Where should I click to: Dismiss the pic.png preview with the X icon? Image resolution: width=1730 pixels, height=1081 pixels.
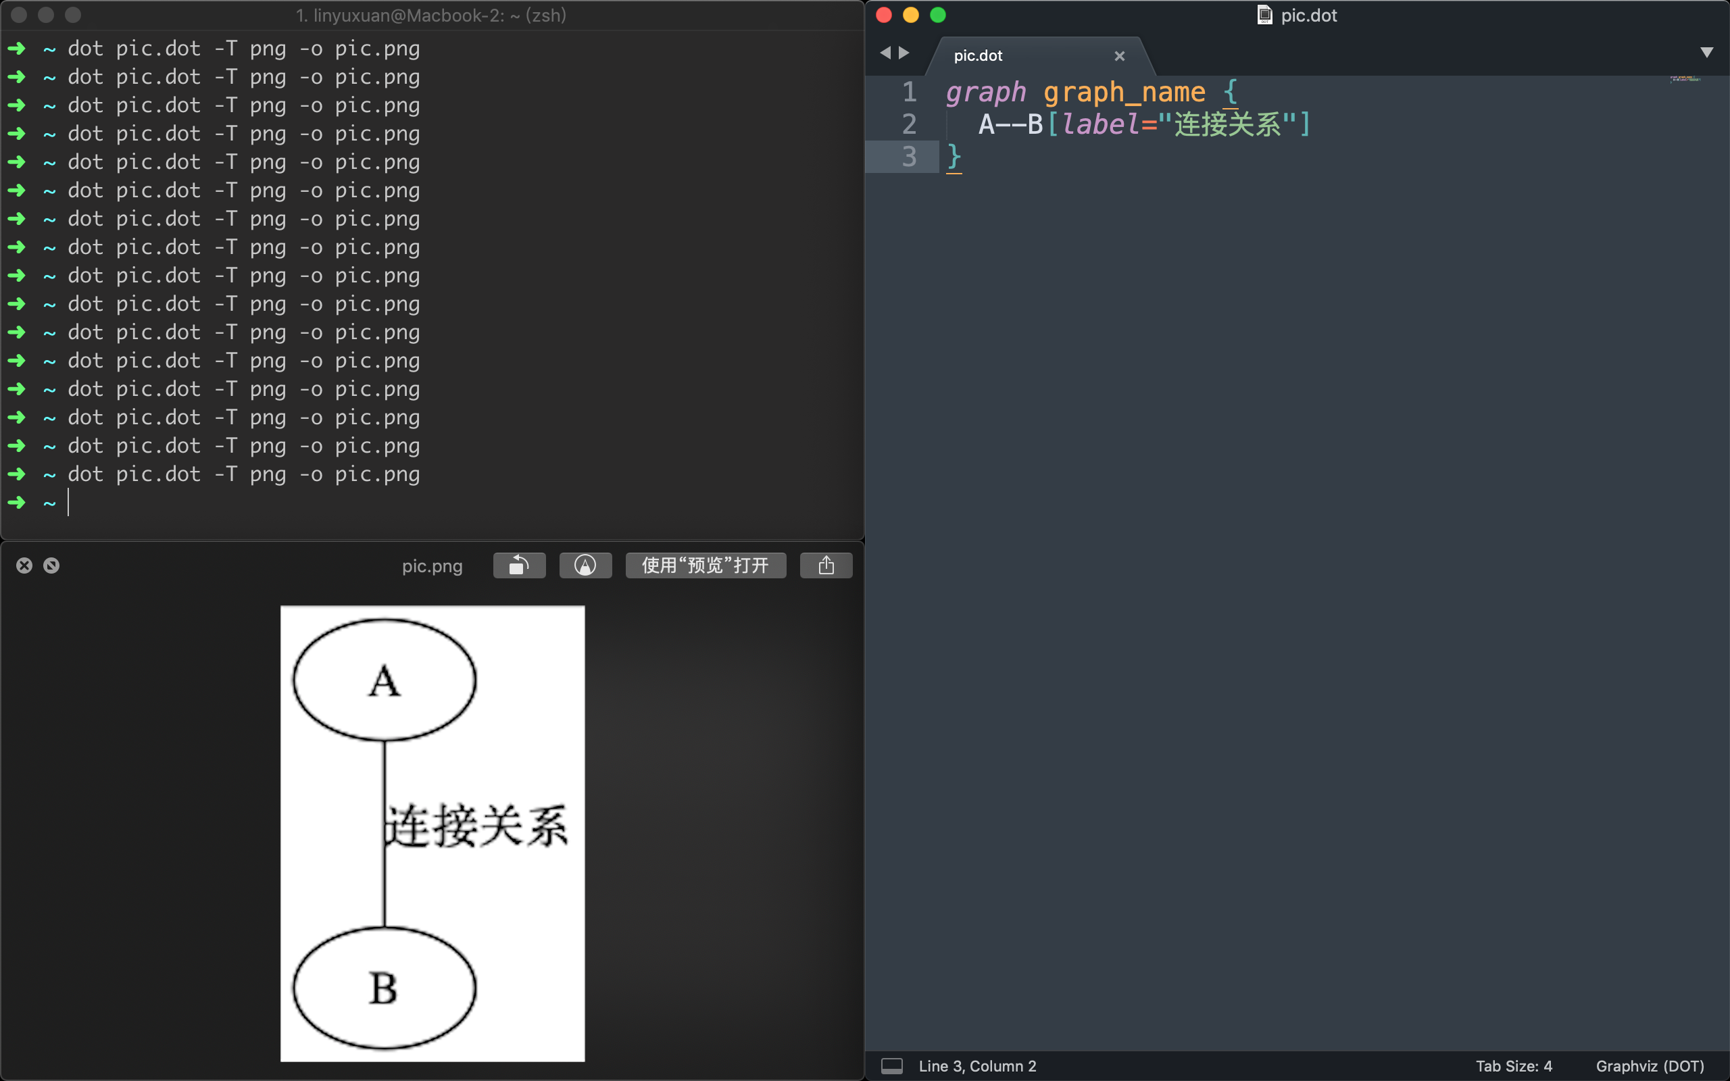(x=24, y=565)
